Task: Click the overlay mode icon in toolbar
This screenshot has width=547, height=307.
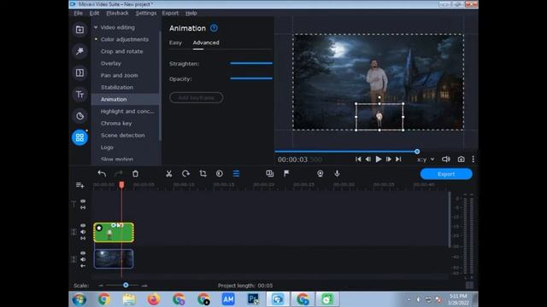Action: tap(270, 173)
